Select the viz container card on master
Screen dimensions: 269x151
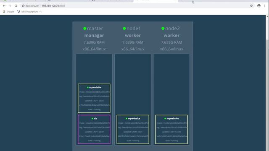[x=94, y=130]
